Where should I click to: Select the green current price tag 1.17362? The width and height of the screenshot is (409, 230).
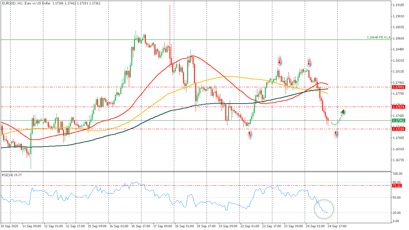398,121
